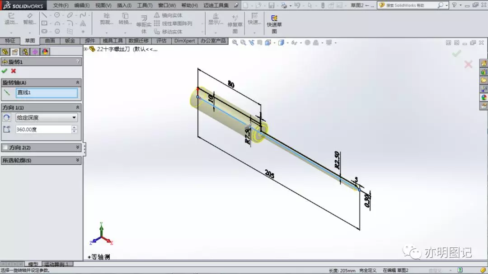488x274 pixels.
Task: Collapse the 旋转轴(A) section
Action: pyautogui.click(x=78, y=83)
